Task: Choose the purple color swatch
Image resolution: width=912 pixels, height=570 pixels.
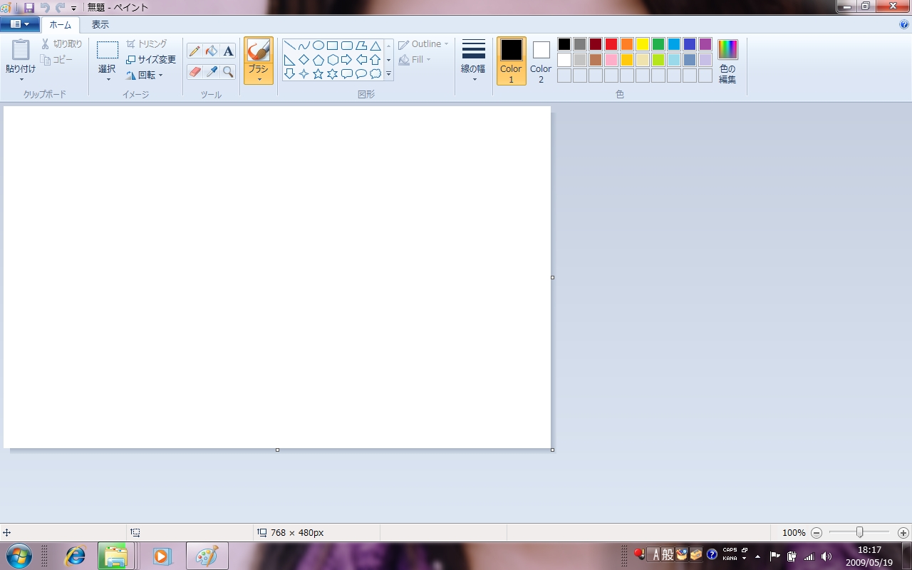Action: 705,44
